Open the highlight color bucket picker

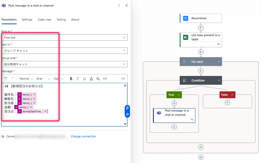click(98, 79)
